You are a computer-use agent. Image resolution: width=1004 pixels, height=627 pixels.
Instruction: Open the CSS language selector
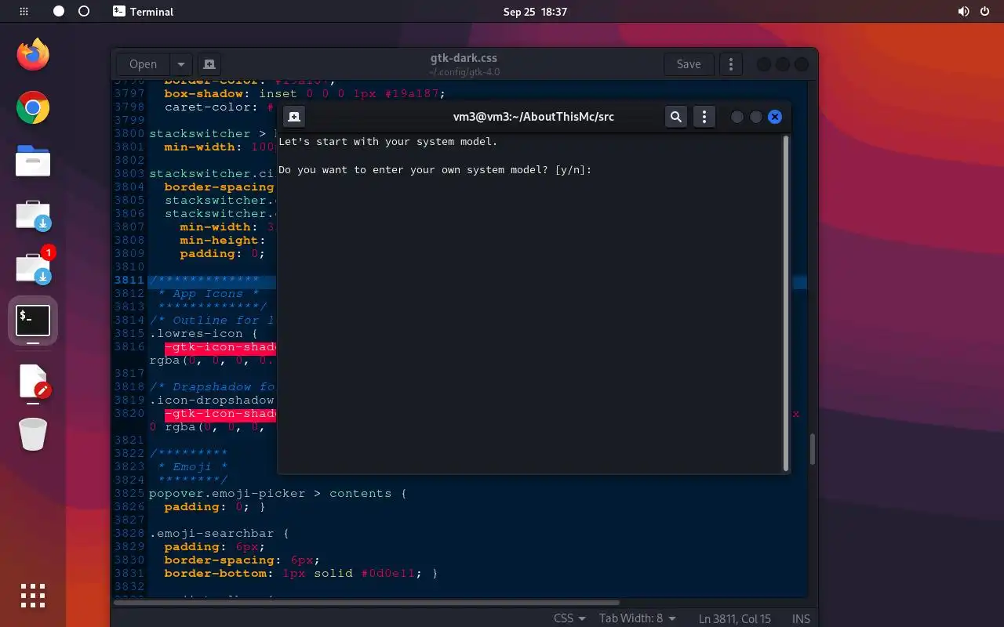569,618
